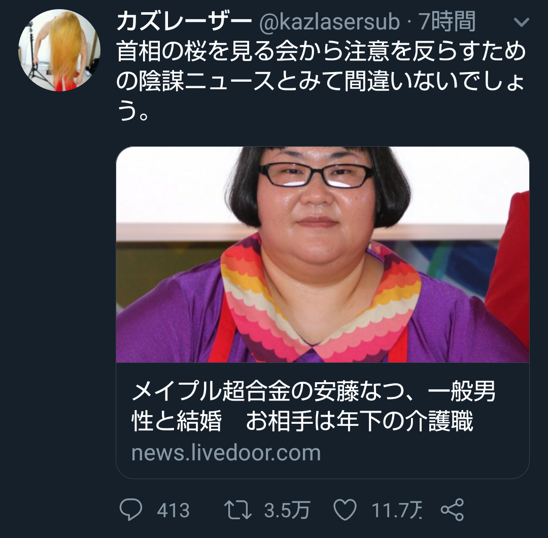Click the 413 reply count
Viewport: 548px width, 538px height.
click(x=173, y=511)
